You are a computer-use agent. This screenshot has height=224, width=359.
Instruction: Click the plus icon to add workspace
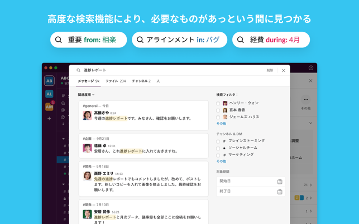pos(49,118)
